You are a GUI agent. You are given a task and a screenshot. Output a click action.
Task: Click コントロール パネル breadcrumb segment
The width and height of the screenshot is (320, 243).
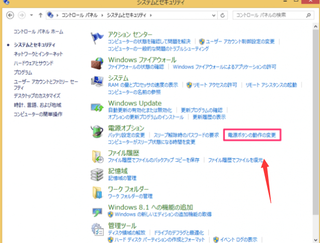[79, 16]
